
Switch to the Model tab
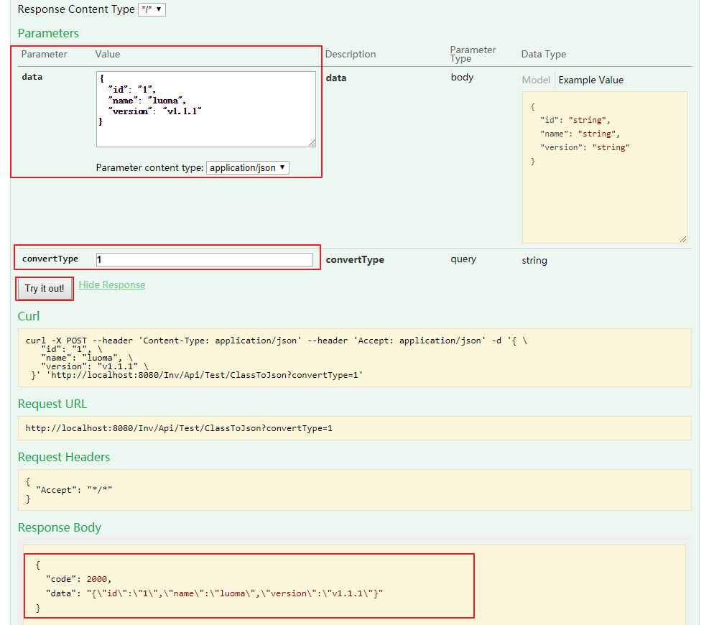tap(536, 80)
